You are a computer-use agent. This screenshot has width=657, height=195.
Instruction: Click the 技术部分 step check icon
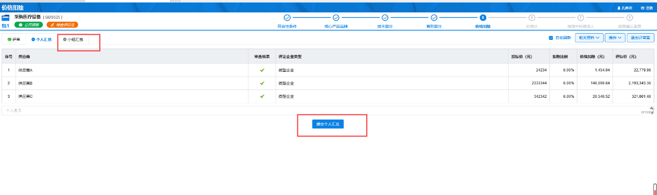(385, 18)
